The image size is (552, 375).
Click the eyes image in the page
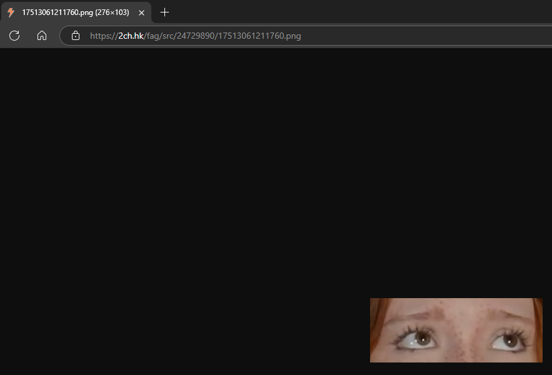[x=456, y=330]
